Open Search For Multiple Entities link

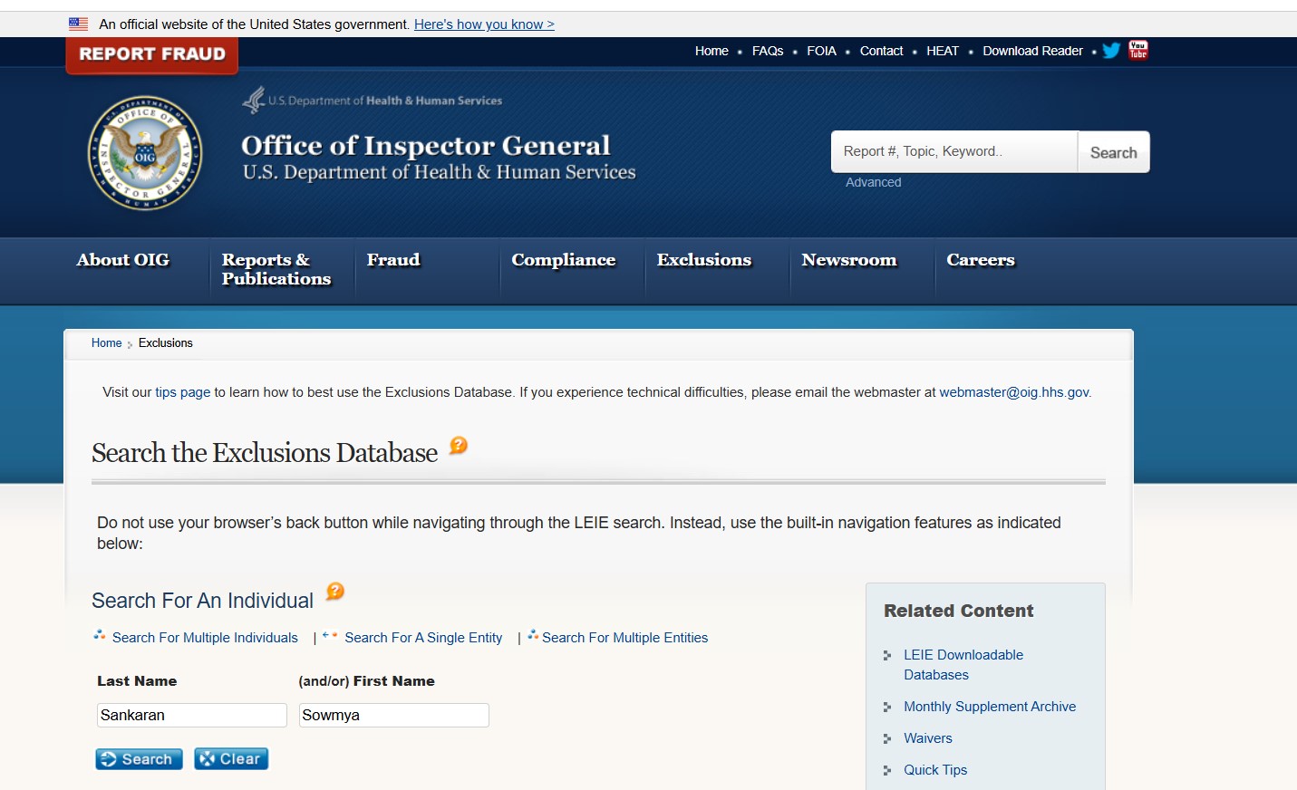625,638
